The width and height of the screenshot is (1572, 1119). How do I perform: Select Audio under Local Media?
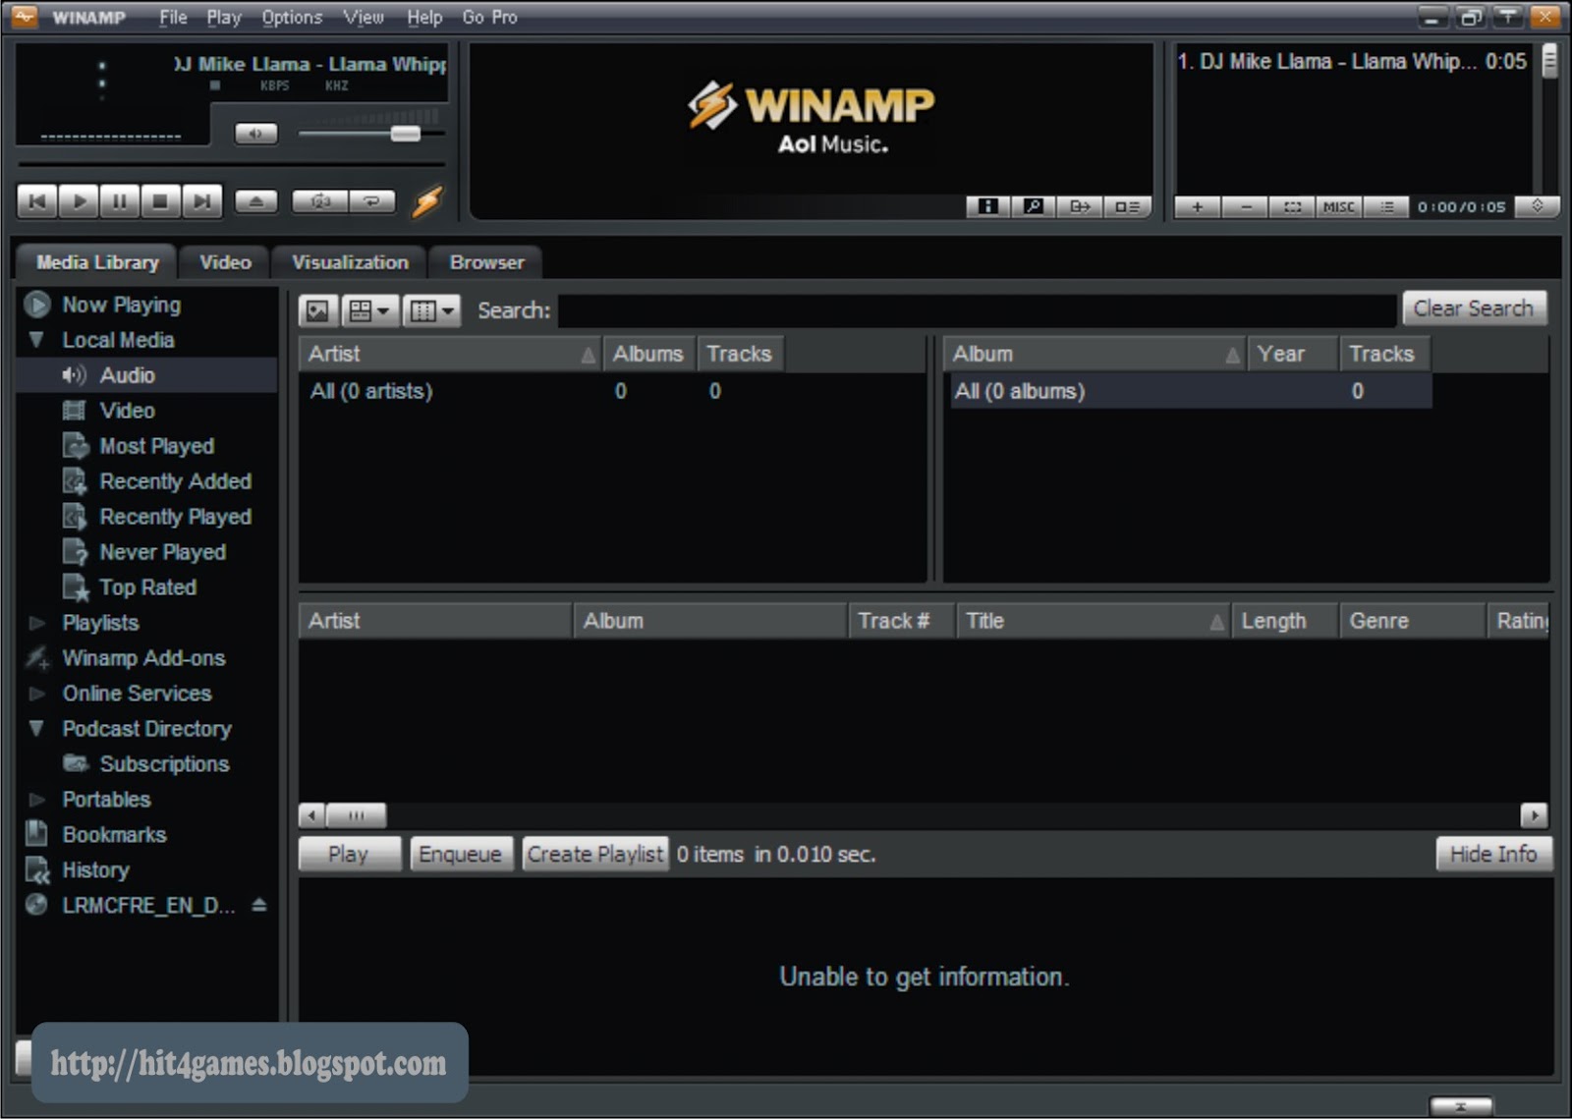pos(127,375)
